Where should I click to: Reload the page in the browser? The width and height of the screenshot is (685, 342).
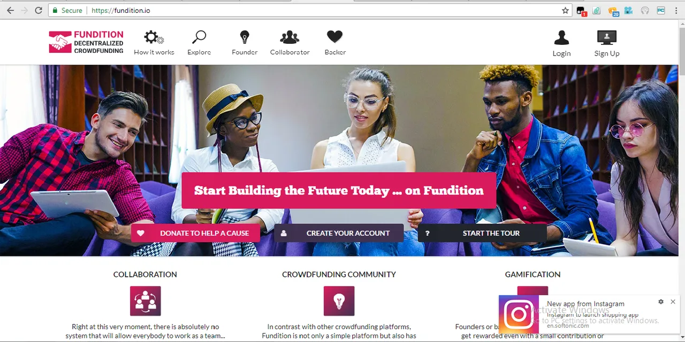click(x=38, y=10)
